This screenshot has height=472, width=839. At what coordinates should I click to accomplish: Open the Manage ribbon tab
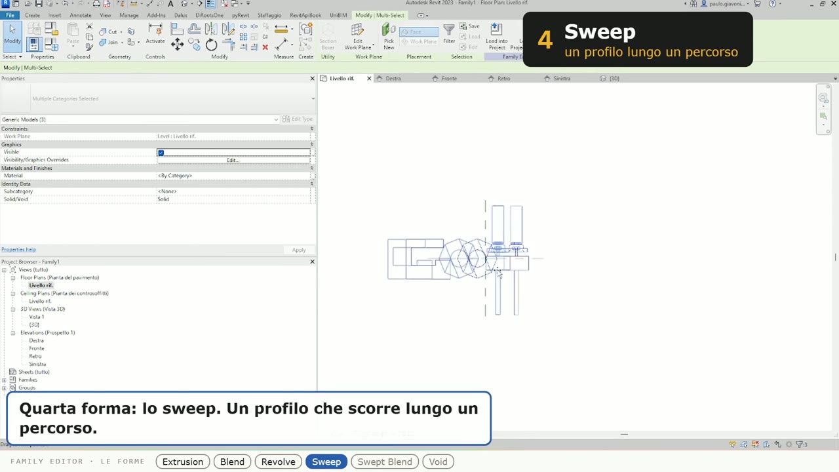click(x=128, y=15)
